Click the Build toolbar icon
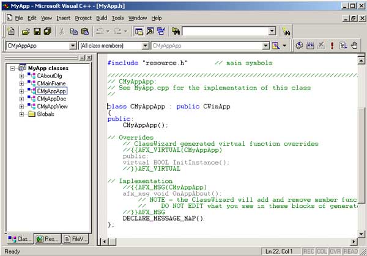The height and width of the screenshot is (256, 367). [x=310, y=46]
